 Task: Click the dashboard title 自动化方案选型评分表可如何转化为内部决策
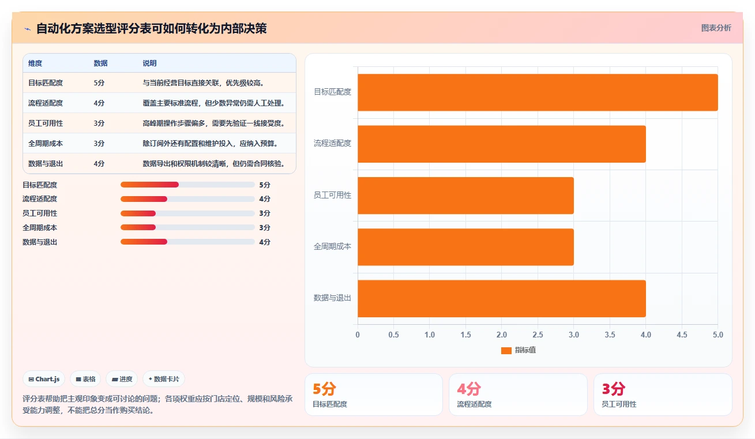pos(151,28)
